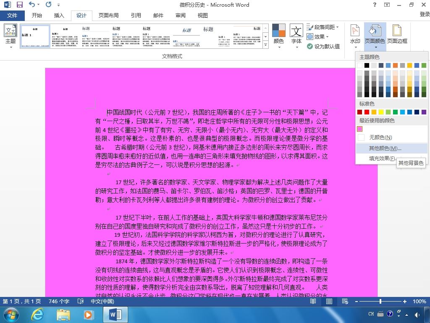Switch to the View (视图) tab
Screen dimensions: 430x323
click(x=203, y=16)
